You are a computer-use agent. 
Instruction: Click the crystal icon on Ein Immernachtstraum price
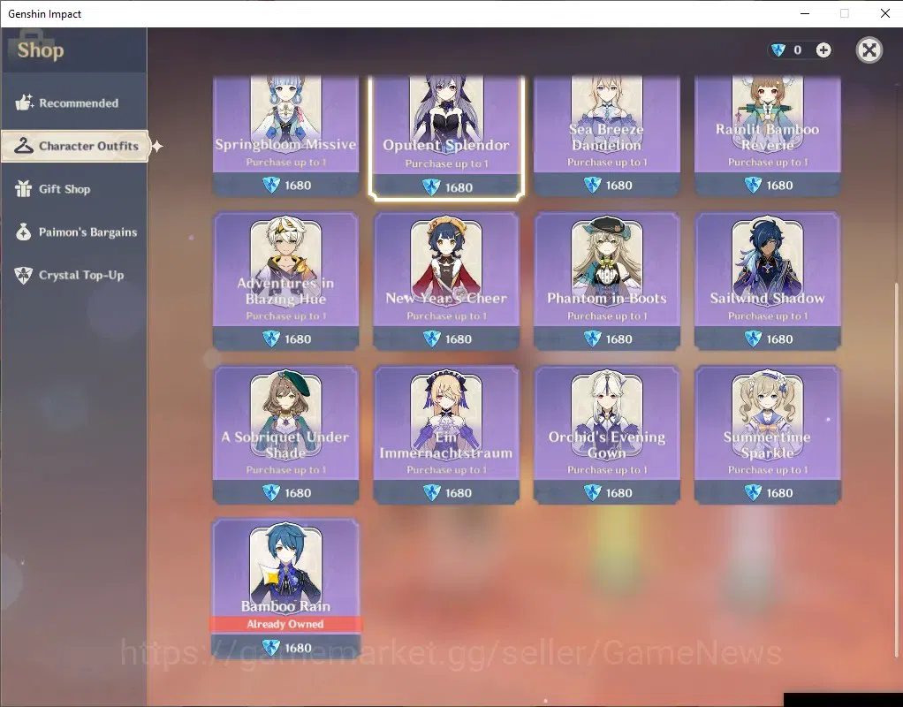coord(431,492)
